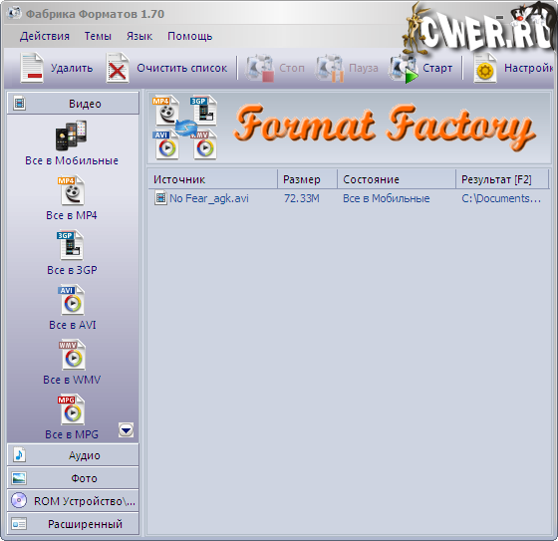
Task: Click the Пауза button label
Action: [x=364, y=68]
